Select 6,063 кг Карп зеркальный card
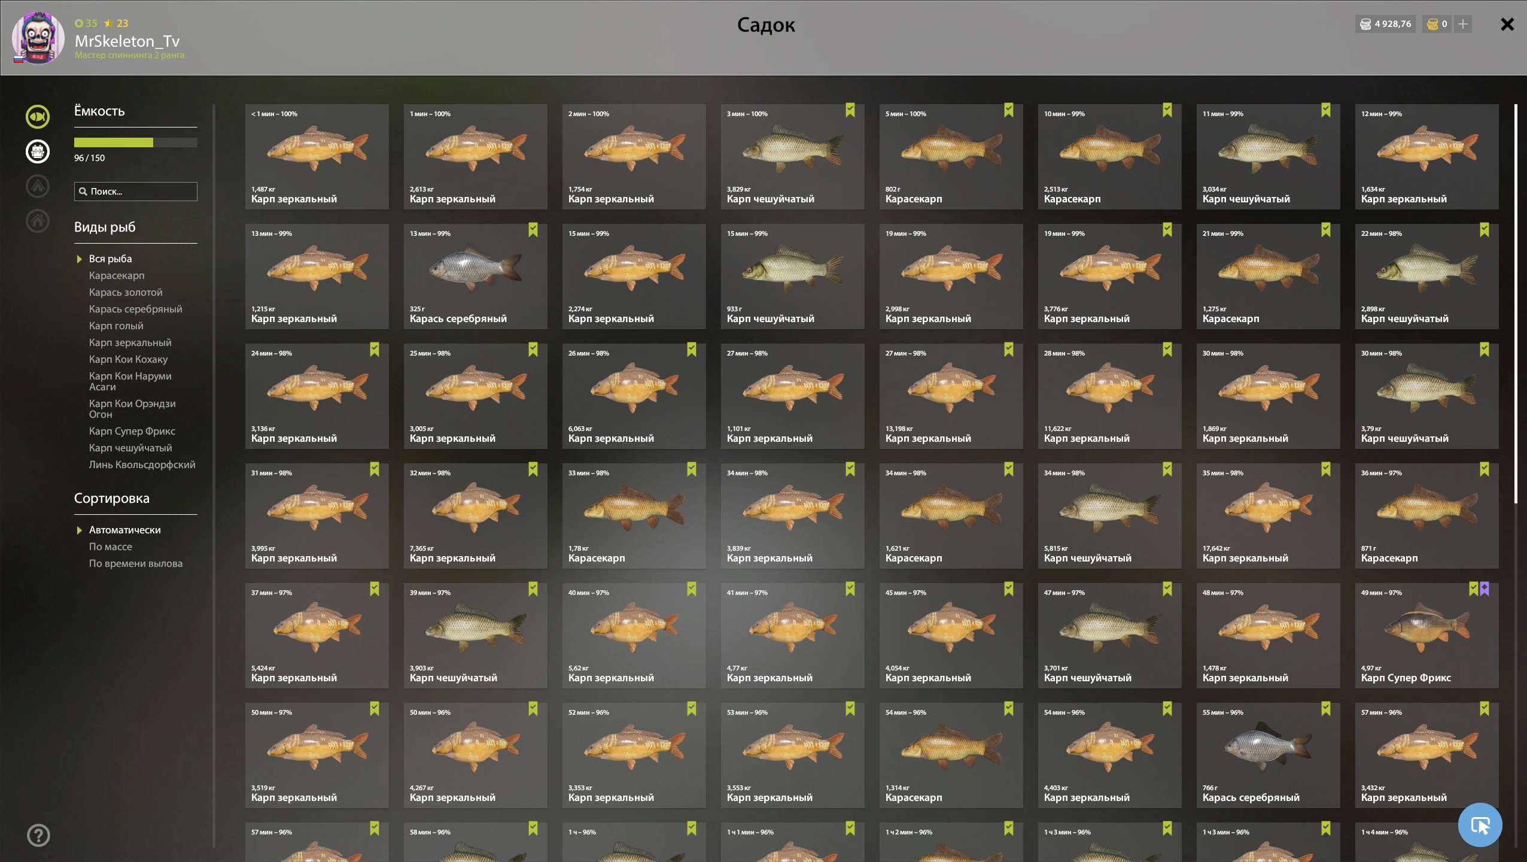1527x862 pixels. pos(634,396)
